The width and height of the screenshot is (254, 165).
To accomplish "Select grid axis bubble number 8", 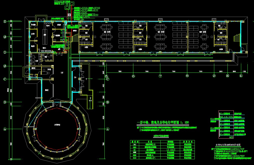I will (187, 76).
